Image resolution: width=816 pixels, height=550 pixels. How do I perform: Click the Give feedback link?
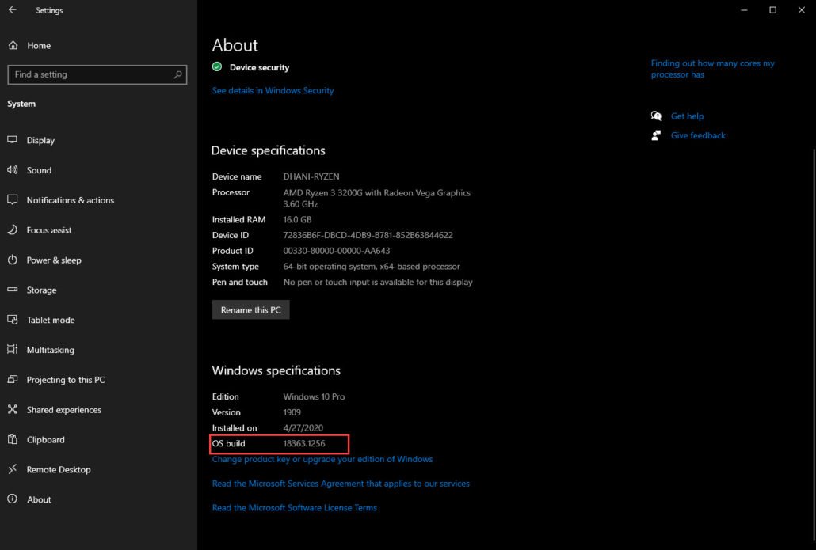click(698, 135)
